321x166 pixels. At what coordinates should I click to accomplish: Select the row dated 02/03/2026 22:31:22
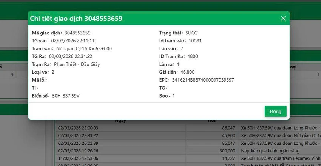pyautogui.click(x=188, y=136)
